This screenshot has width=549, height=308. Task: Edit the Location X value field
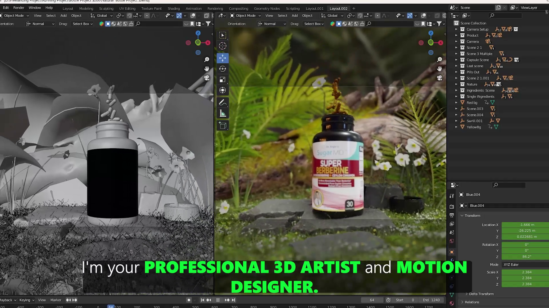click(525, 225)
